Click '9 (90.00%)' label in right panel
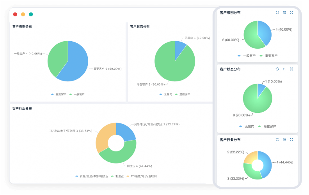This screenshot has width=309, height=195. (241, 115)
